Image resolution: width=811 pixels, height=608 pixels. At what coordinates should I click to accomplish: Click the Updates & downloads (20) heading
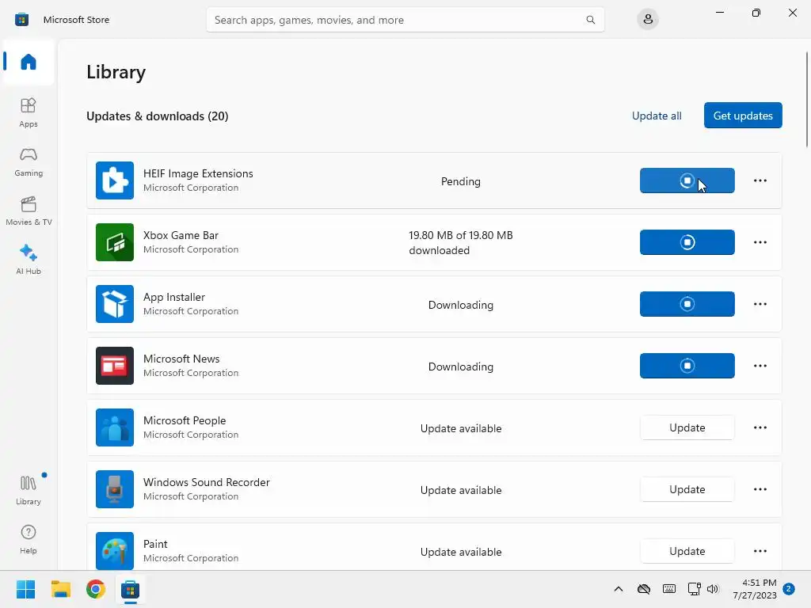[x=158, y=116]
